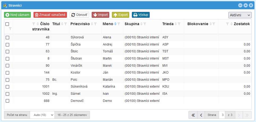Minimize the Stravníci window
This screenshot has height=122, width=256.
240,5
